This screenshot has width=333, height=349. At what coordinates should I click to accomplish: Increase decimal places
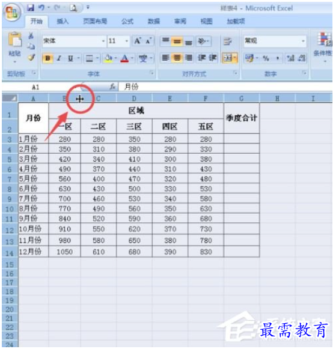point(290,58)
